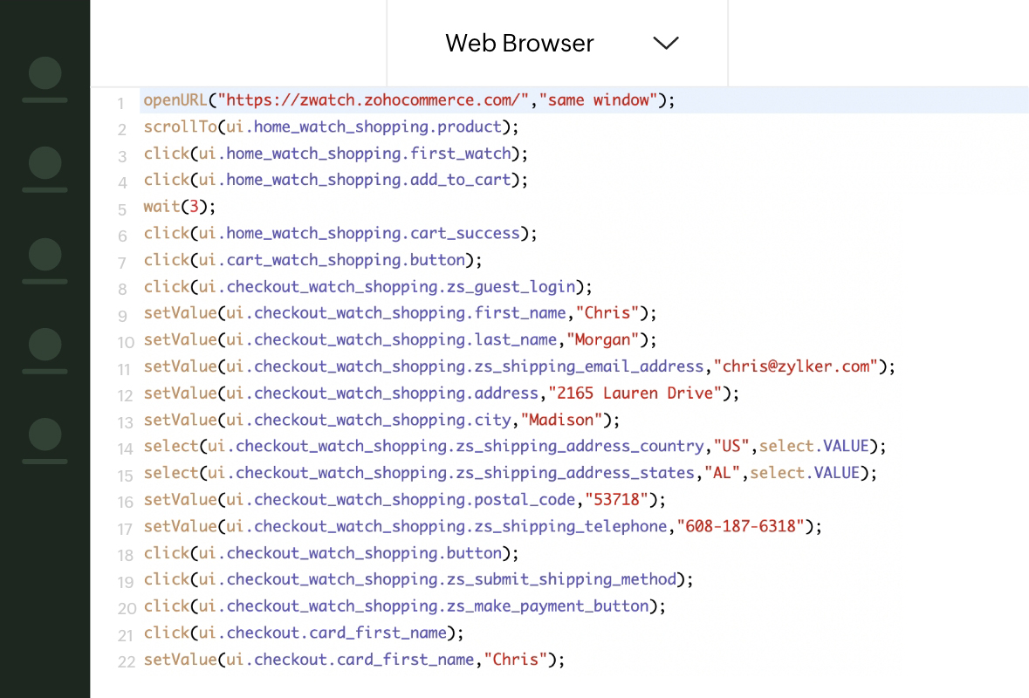The image size is (1029, 698).
Task: Click line 20 zs_make_payment_button statement
Action: click(404, 606)
